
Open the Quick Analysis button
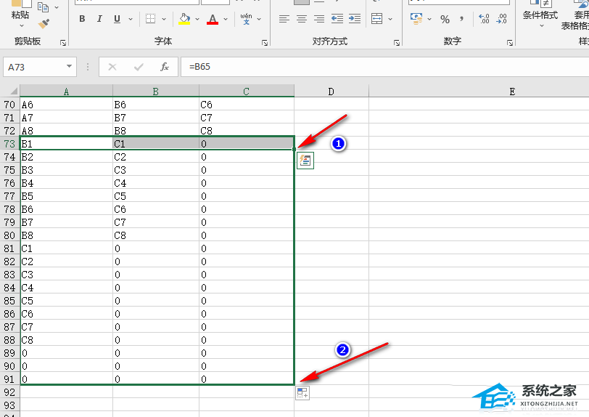[x=305, y=161]
